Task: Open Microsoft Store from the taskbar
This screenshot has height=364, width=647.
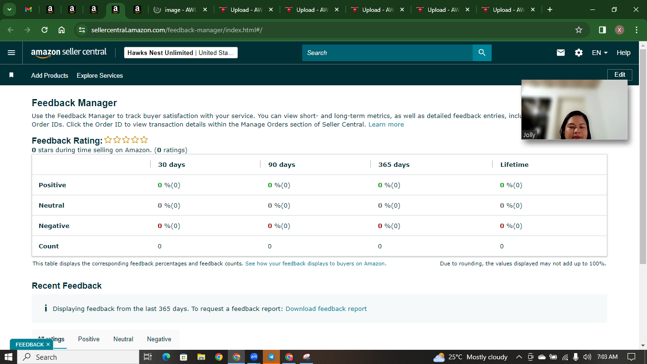Action: [183, 357]
